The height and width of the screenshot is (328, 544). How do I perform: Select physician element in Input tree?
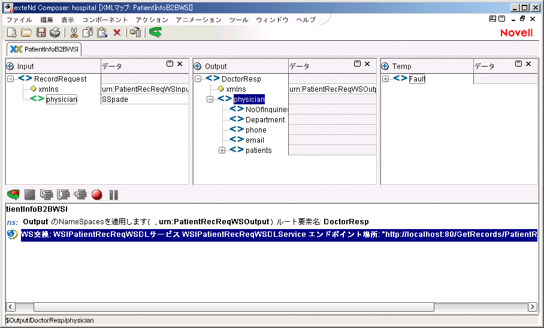pos(61,100)
